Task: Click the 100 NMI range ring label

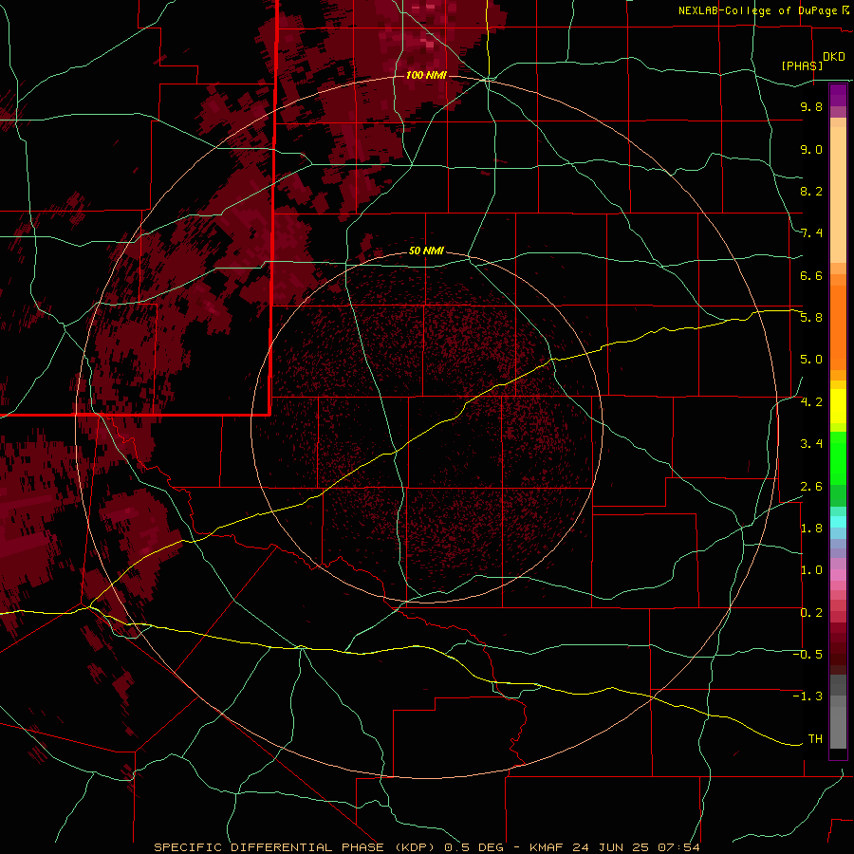Action: (426, 75)
